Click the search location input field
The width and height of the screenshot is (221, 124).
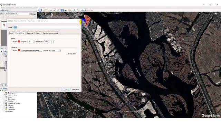tap(15, 14)
